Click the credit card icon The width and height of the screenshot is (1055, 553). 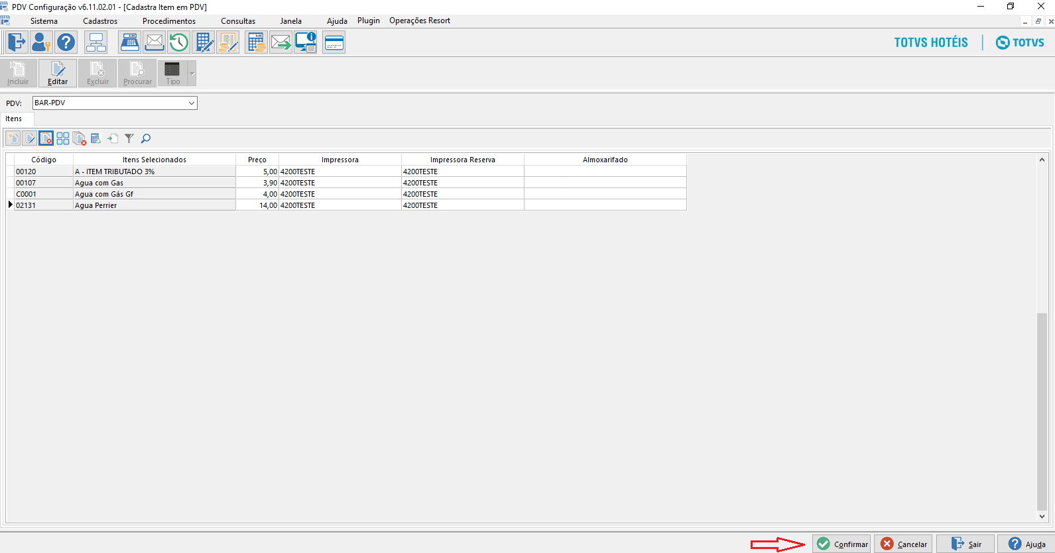[334, 42]
